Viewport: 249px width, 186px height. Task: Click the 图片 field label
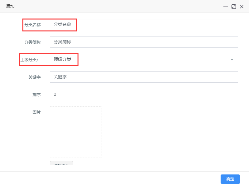(37, 112)
